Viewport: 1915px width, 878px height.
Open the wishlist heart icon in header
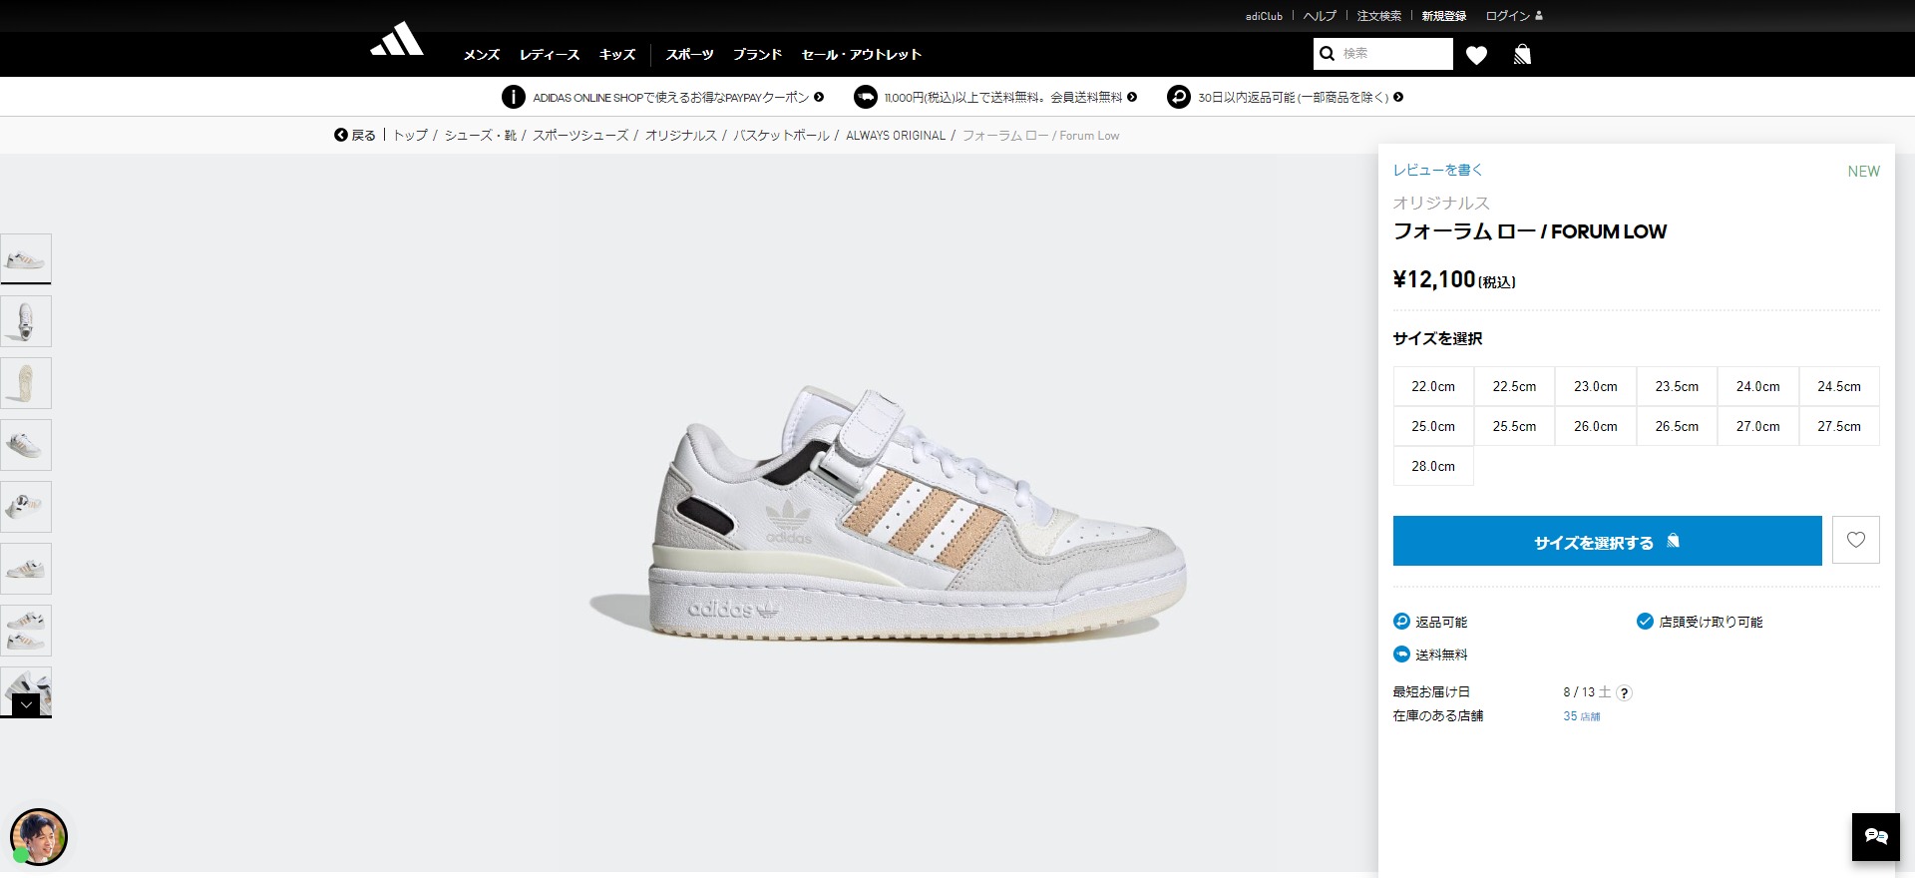[1476, 55]
